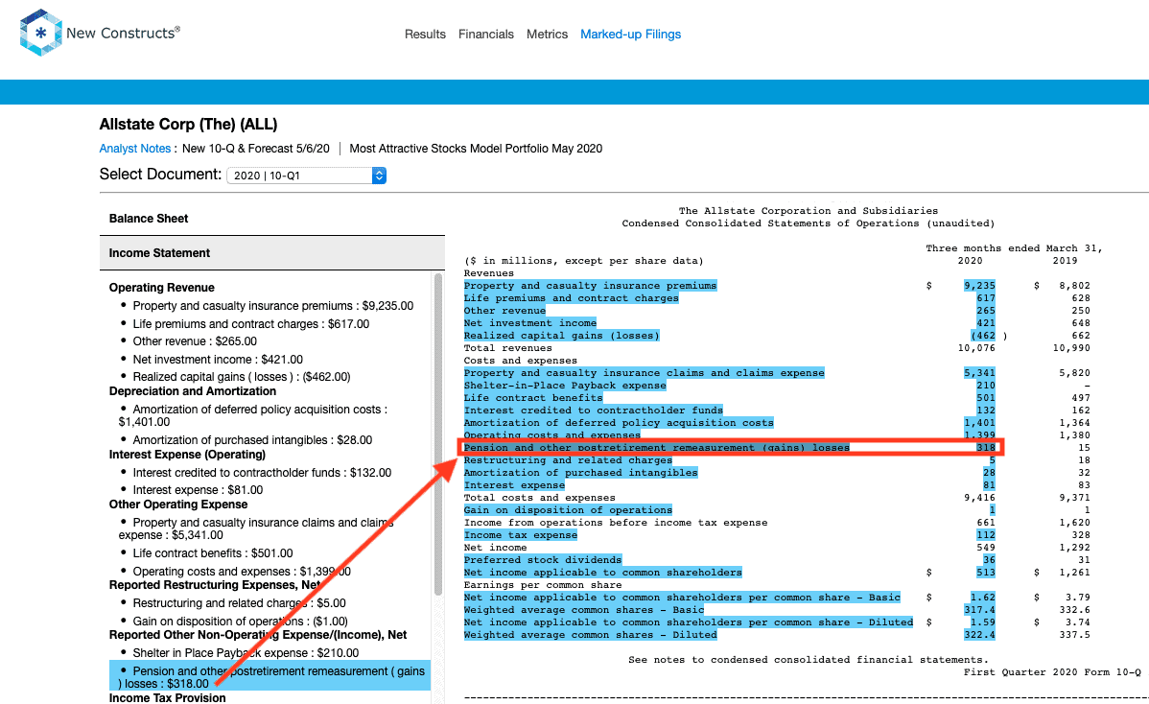1149x704 pixels.
Task: Click highlighted Amortization of purchased intangibles in filing
Action: (580, 473)
